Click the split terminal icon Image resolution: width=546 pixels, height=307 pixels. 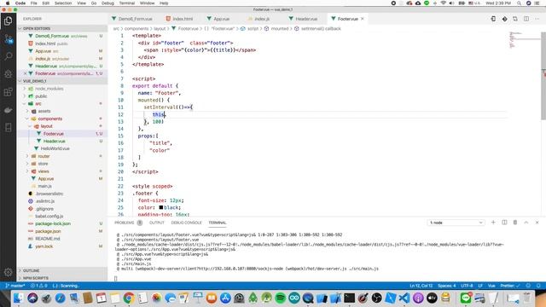point(504,223)
